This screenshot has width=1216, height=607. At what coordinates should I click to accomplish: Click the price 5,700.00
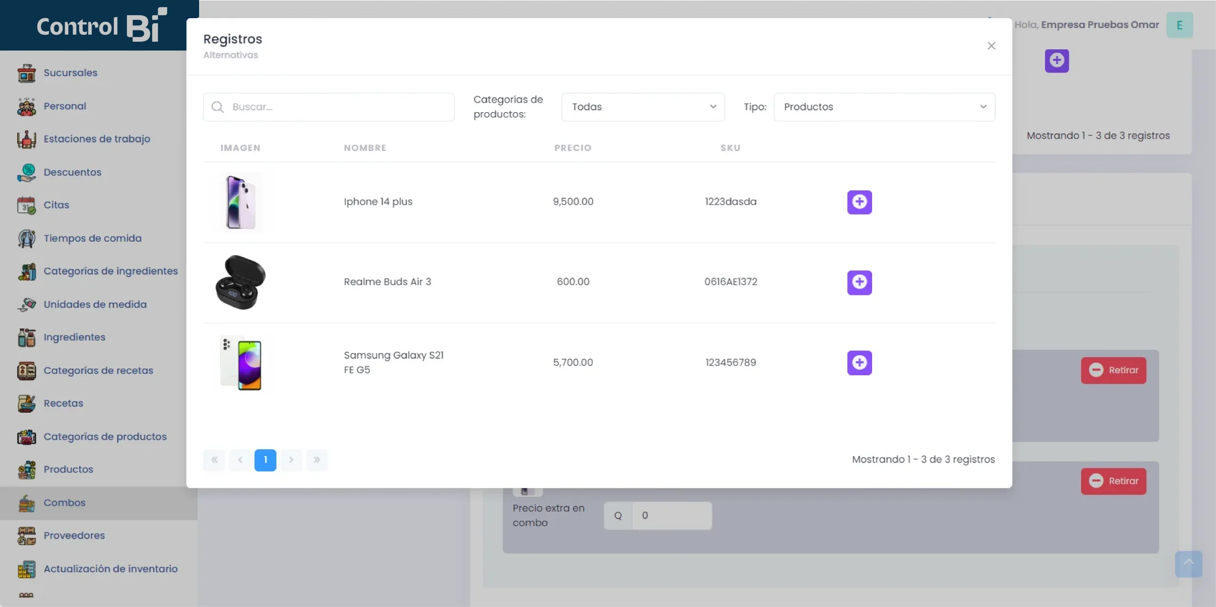click(x=573, y=362)
